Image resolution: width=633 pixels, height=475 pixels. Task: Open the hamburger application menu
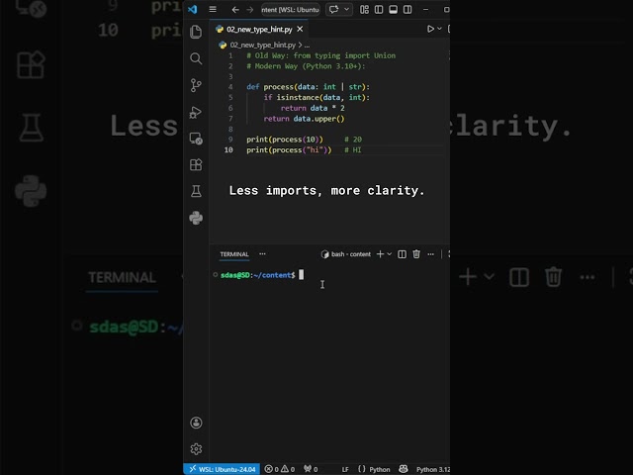(213, 9)
